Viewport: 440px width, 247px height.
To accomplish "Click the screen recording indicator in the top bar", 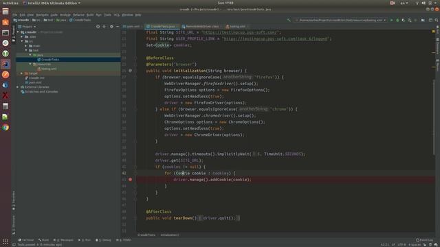I will [393, 3].
